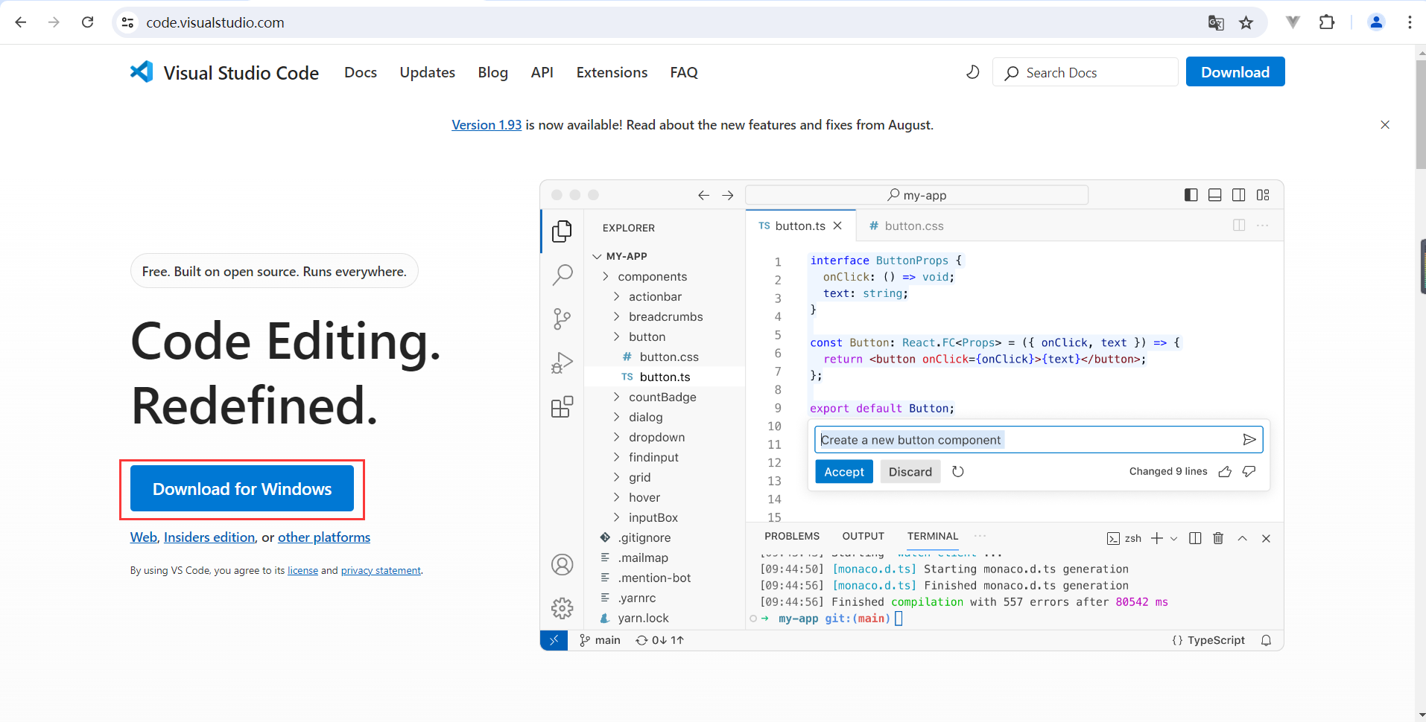1426x722 pixels.
Task: Open the license link
Action: pyautogui.click(x=302, y=571)
